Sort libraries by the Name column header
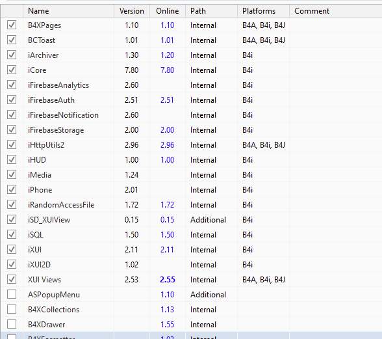Image resolution: width=382 pixels, height=339 pixels. coord(68,11)
